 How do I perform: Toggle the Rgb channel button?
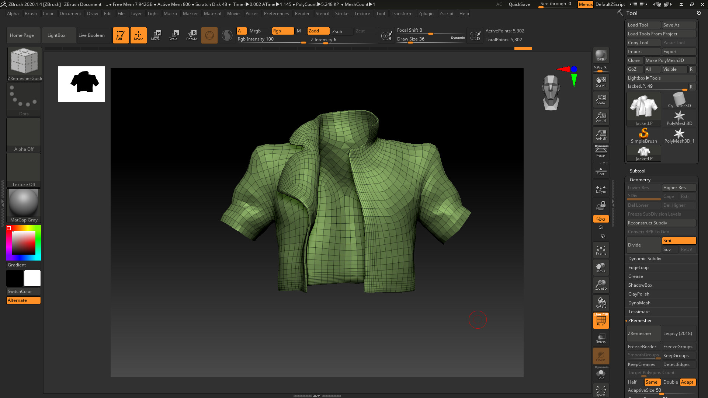[x=283, y=31]
